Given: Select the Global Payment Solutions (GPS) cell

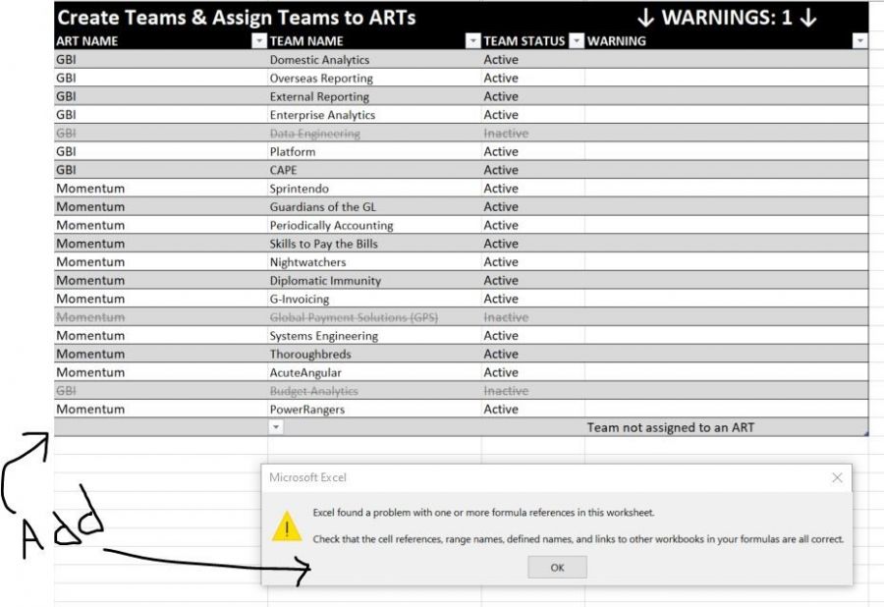Looking at the screenshot, I should [x=374, y=317].
